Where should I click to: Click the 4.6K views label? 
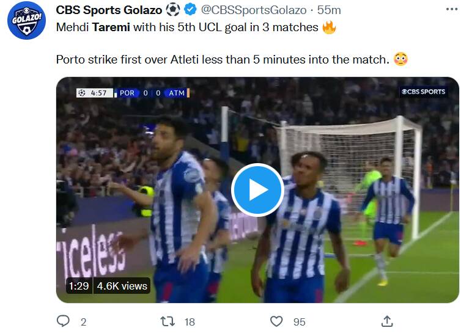coord(122,285)
